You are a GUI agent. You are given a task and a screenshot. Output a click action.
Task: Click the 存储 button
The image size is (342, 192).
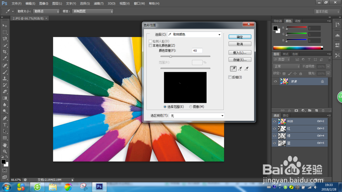(240, 60)
